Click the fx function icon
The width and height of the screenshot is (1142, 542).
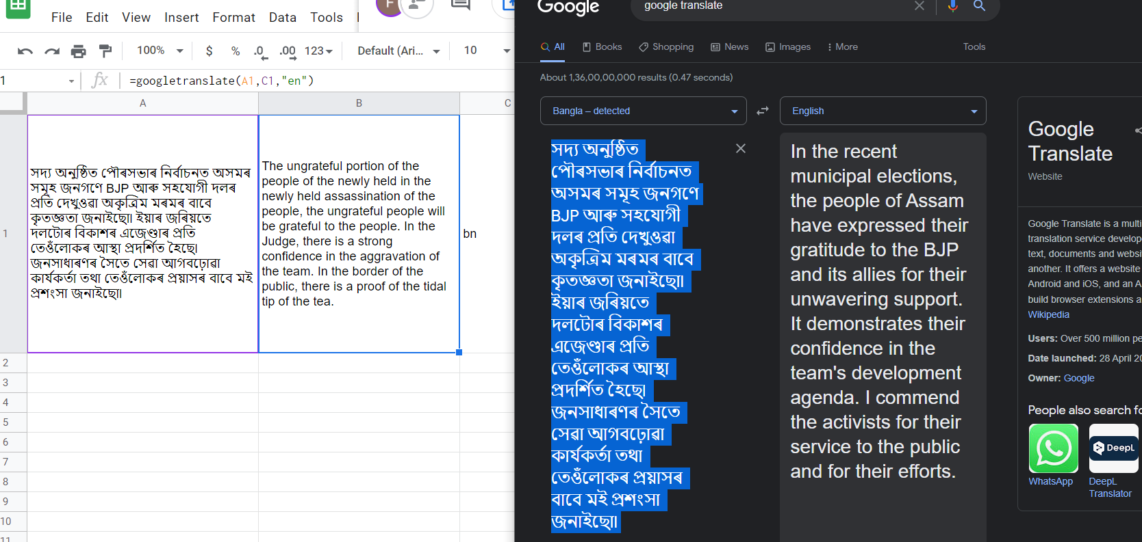[x=100, y=81]
